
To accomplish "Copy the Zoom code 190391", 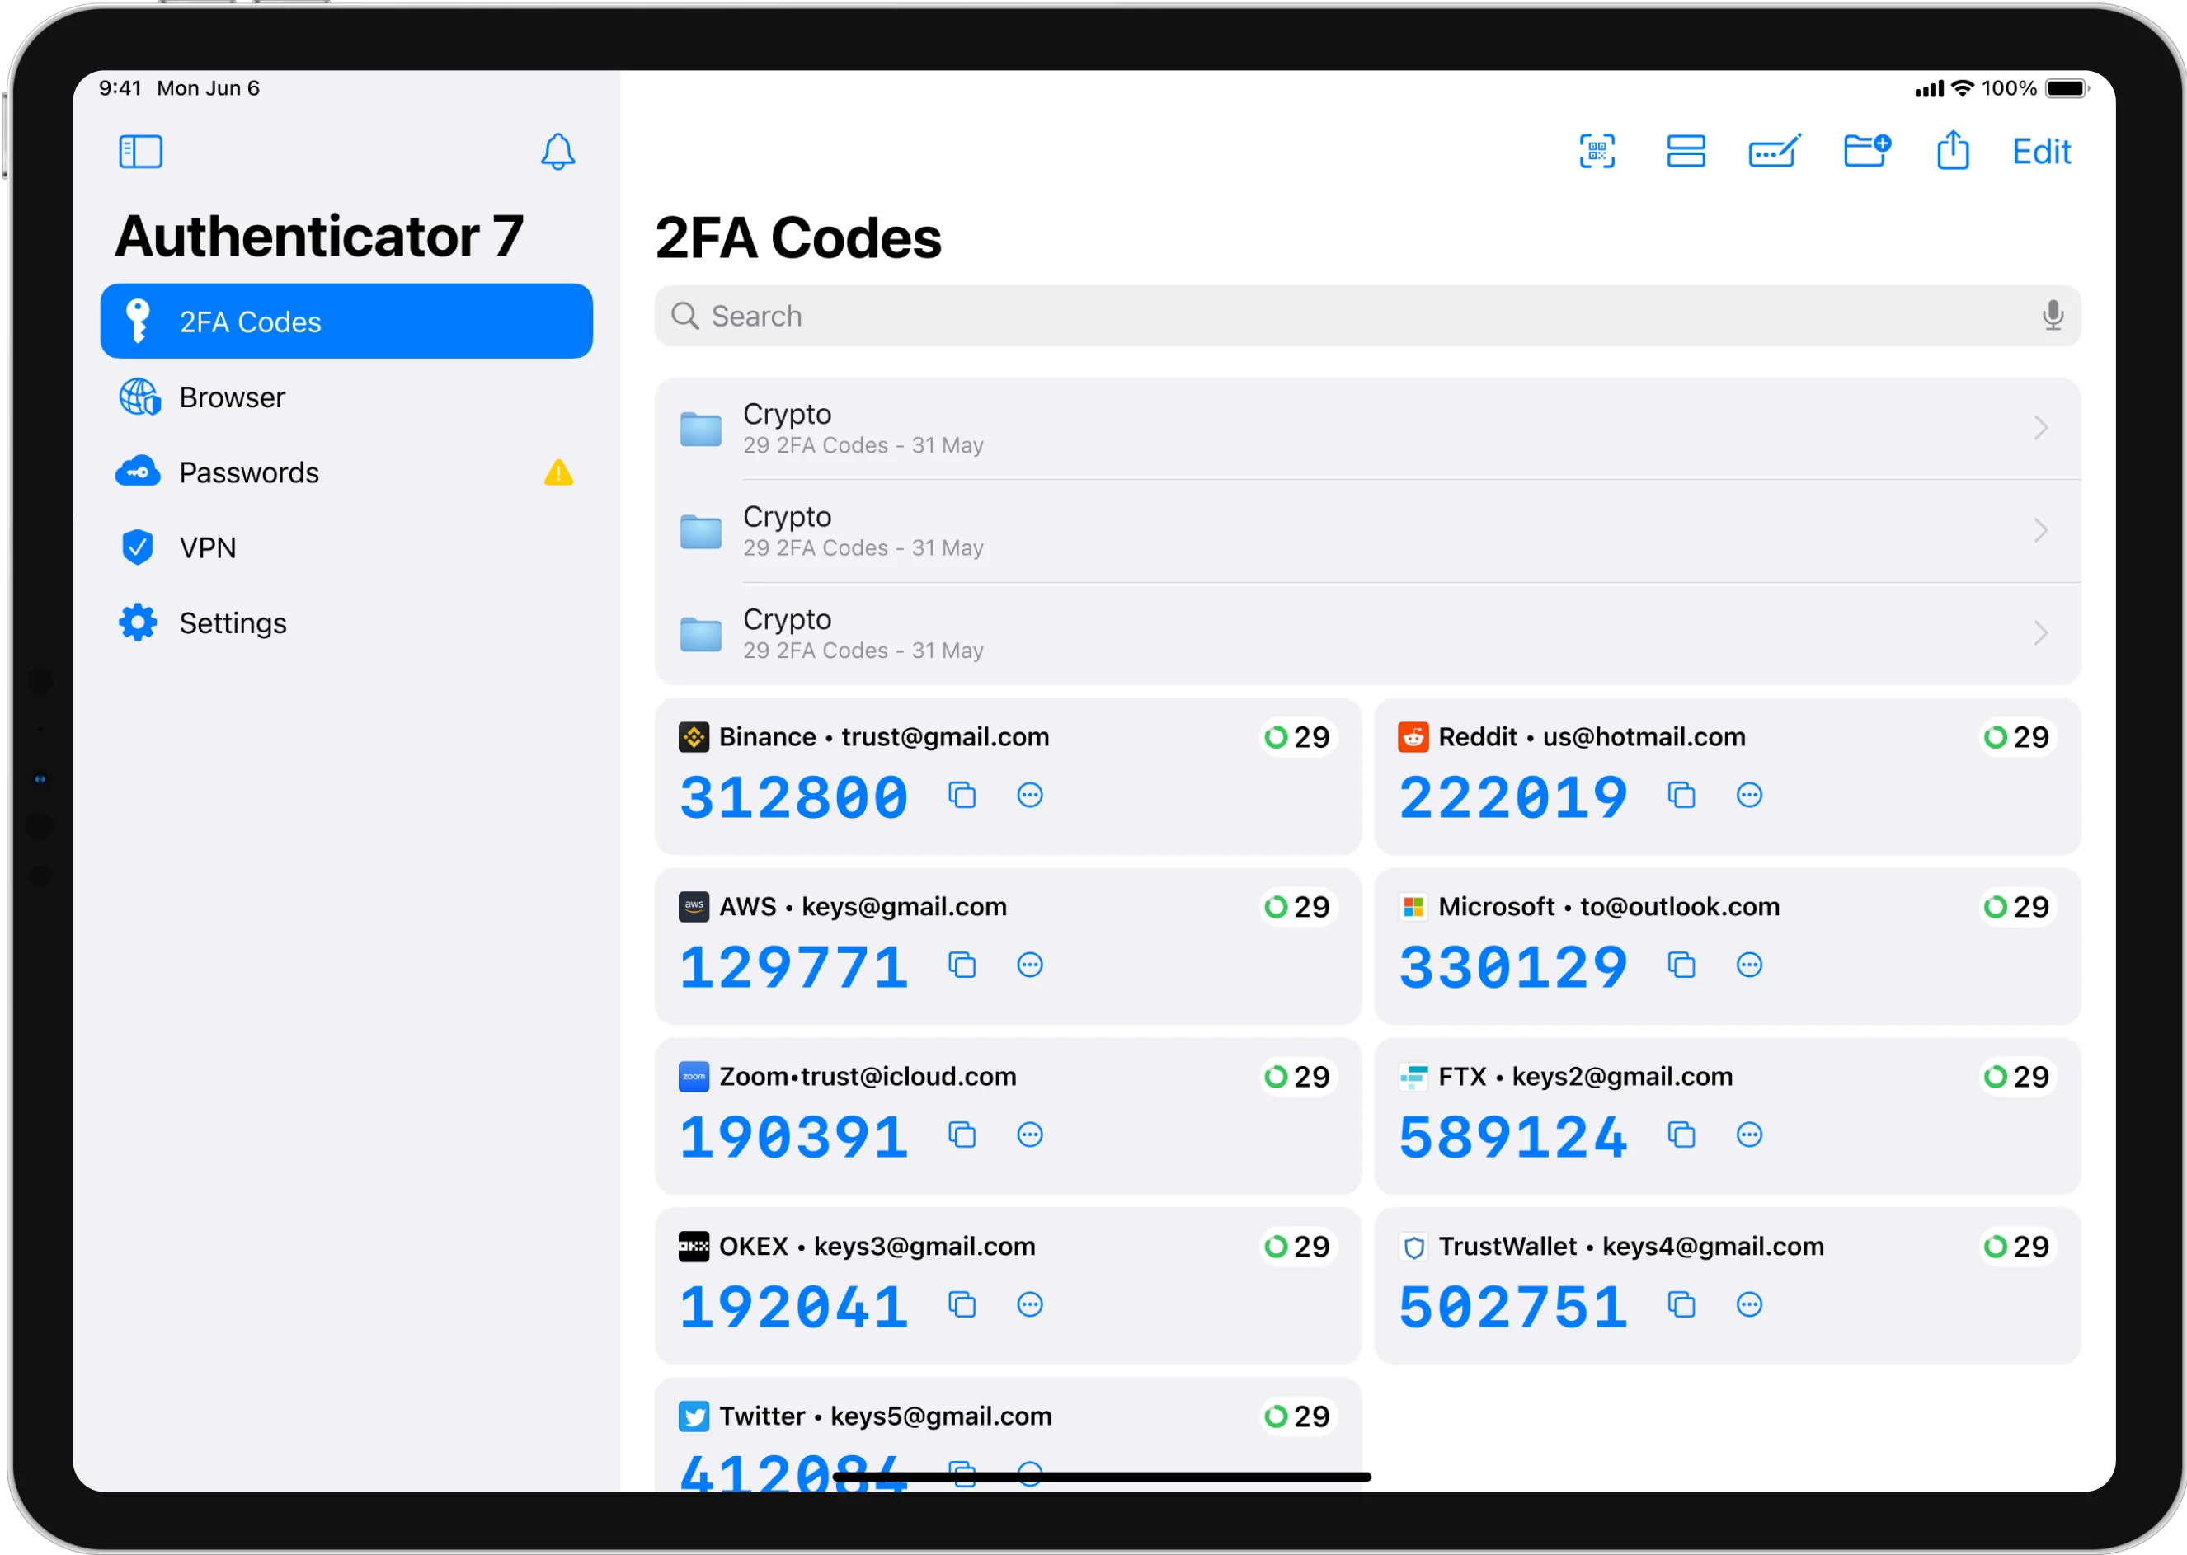I will click(962, 1135).
